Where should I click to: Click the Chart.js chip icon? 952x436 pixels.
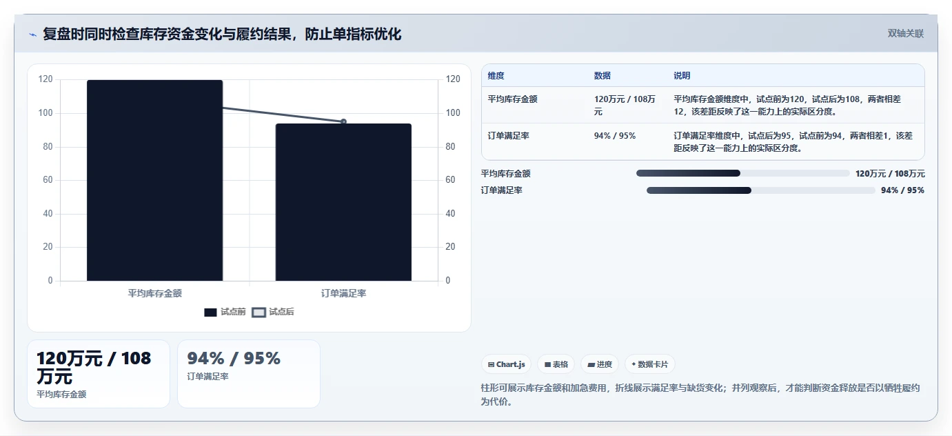[x=491, y=364]
